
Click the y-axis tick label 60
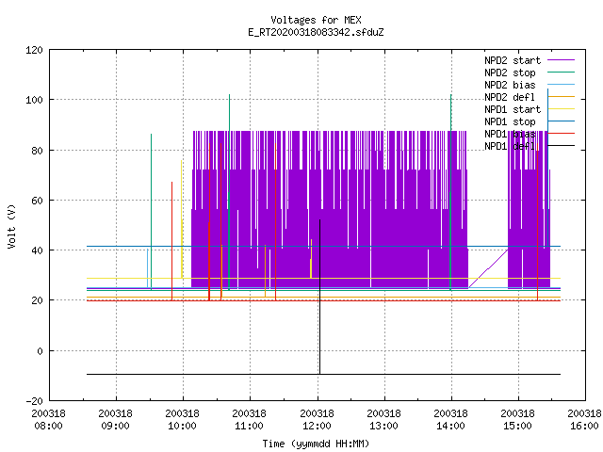[37, 201]
